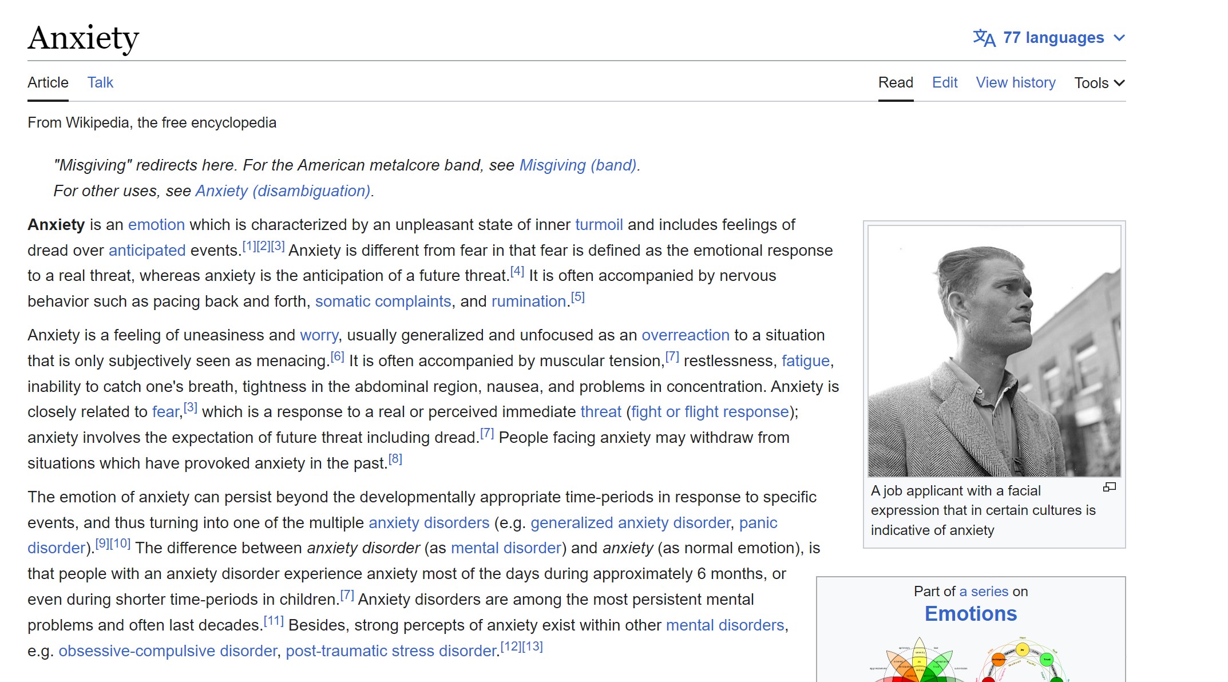Image resolution: width=1228 pixels, height=682 pixels.
Task: Click the Emotions series title link
Action: (970, 613)
